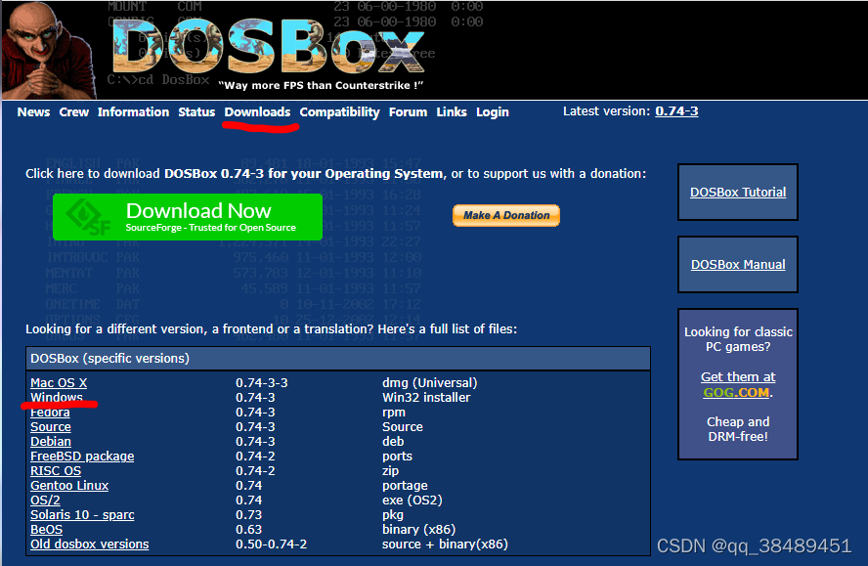Open the OS/2 download link

[45, 501]
